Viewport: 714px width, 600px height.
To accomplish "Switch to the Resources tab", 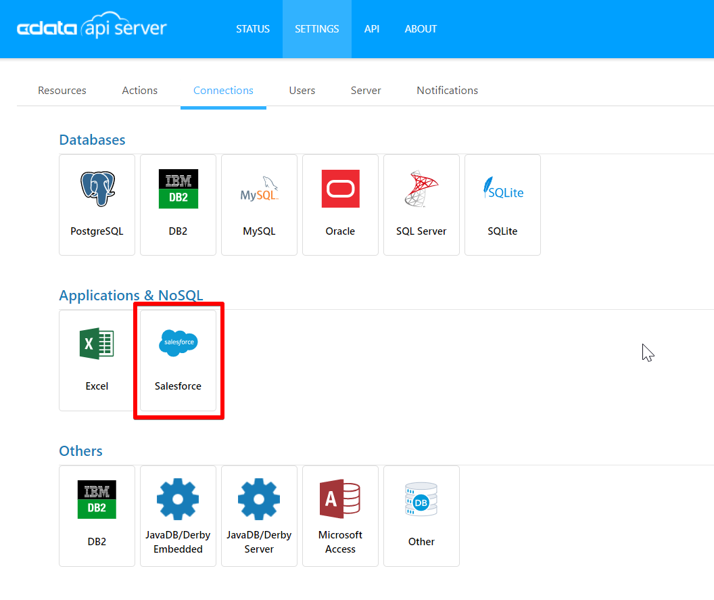I will tap(62, 91).
